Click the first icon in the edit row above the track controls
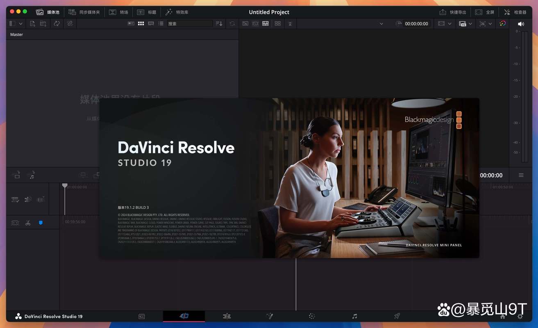This screenshot has height=328, width=538. click(x=16, y=175)
